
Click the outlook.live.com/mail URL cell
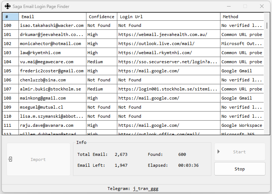coord(169,44)
